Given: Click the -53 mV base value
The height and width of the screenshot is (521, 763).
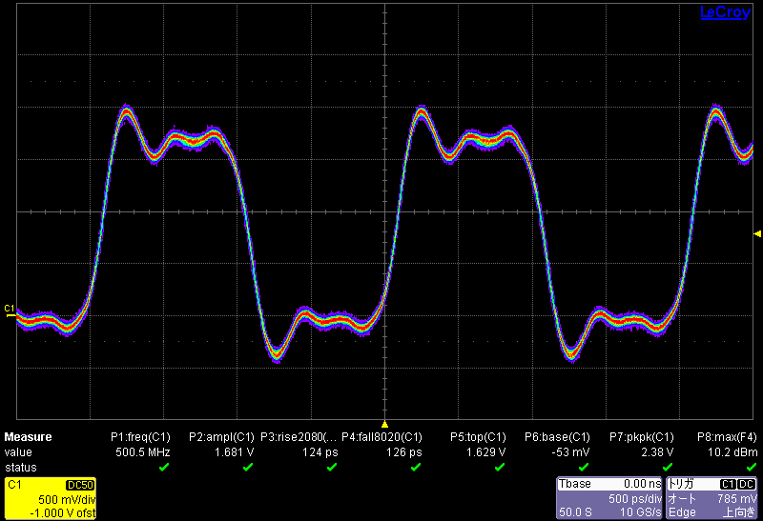Looking at the screenshot, I should point(570,452).
